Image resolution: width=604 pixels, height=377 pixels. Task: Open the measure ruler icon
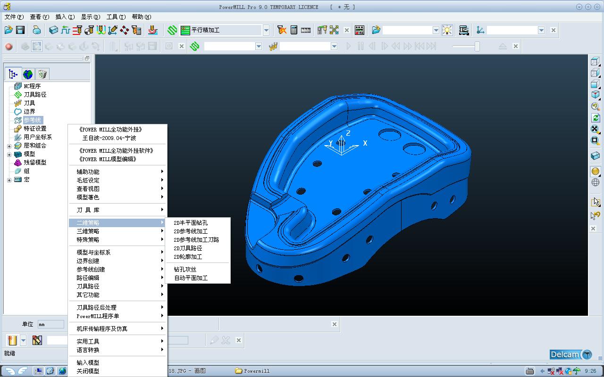[x=306, y=30]
